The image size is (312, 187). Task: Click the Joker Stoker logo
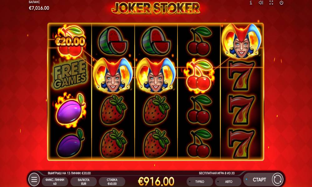pyautogui.click(x=156, y=8)
